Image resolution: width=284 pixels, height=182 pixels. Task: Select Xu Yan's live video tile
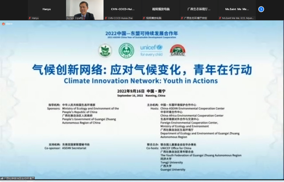[x=85, y=10]
